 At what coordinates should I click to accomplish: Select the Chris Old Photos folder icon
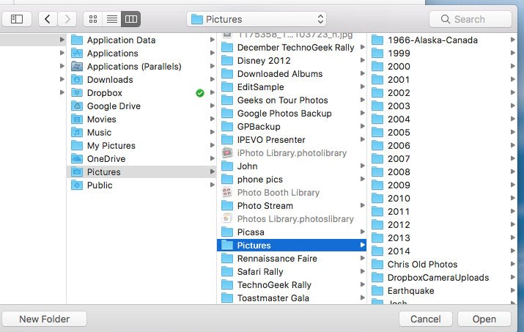point(377,264)
